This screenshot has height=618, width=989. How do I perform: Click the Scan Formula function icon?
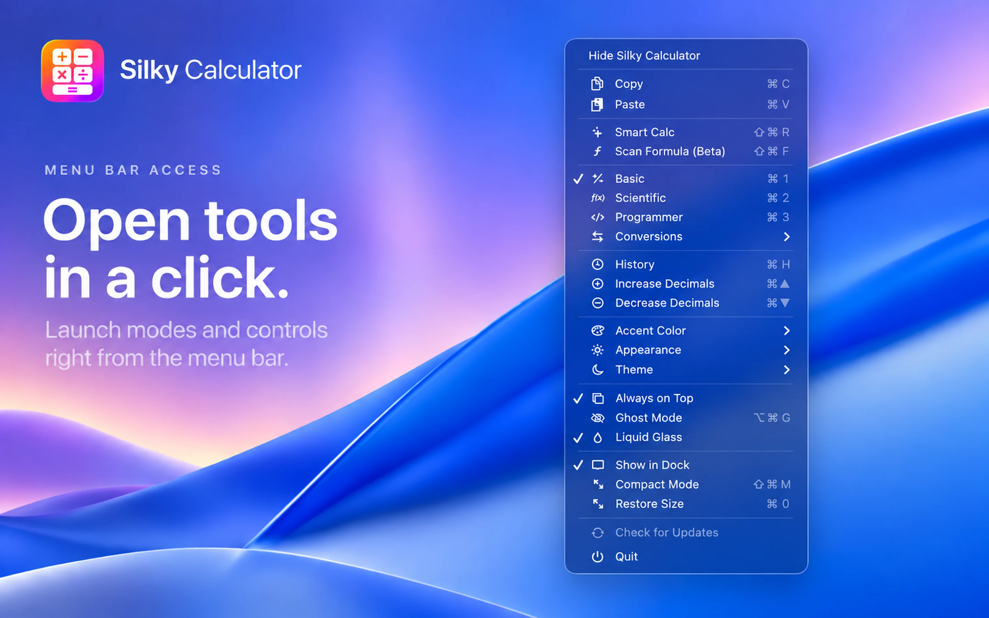[598, 151]
